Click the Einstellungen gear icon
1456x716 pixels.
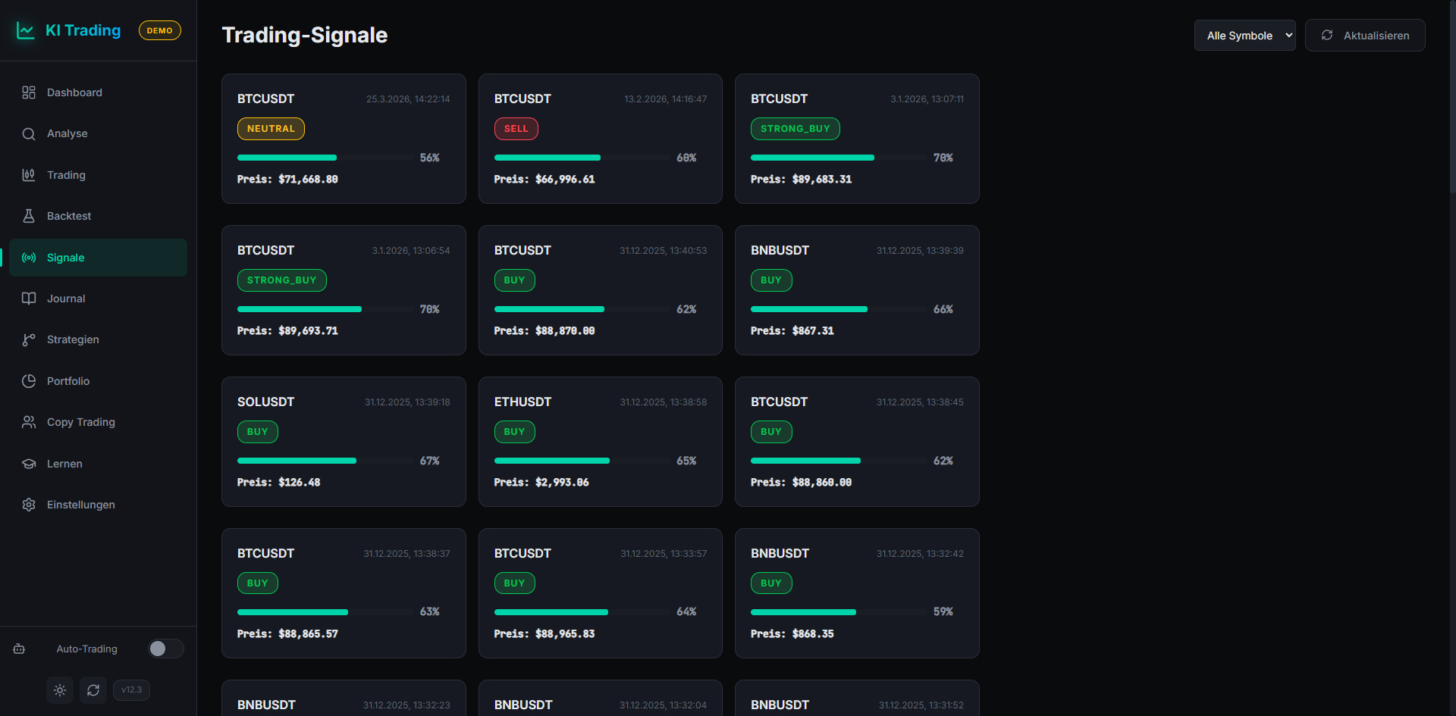pyautogui.click(x=29, y=505)
